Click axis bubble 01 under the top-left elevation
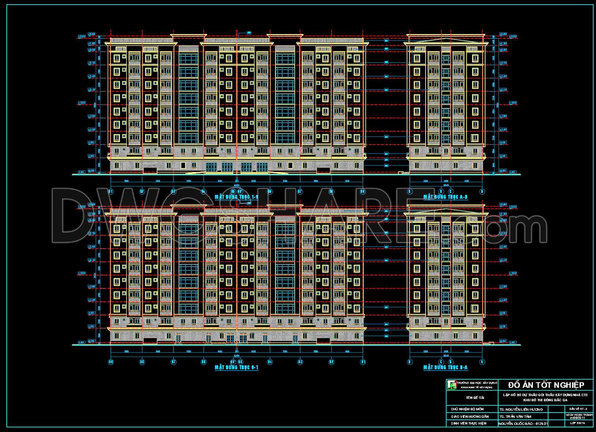 tap(111, 192)
